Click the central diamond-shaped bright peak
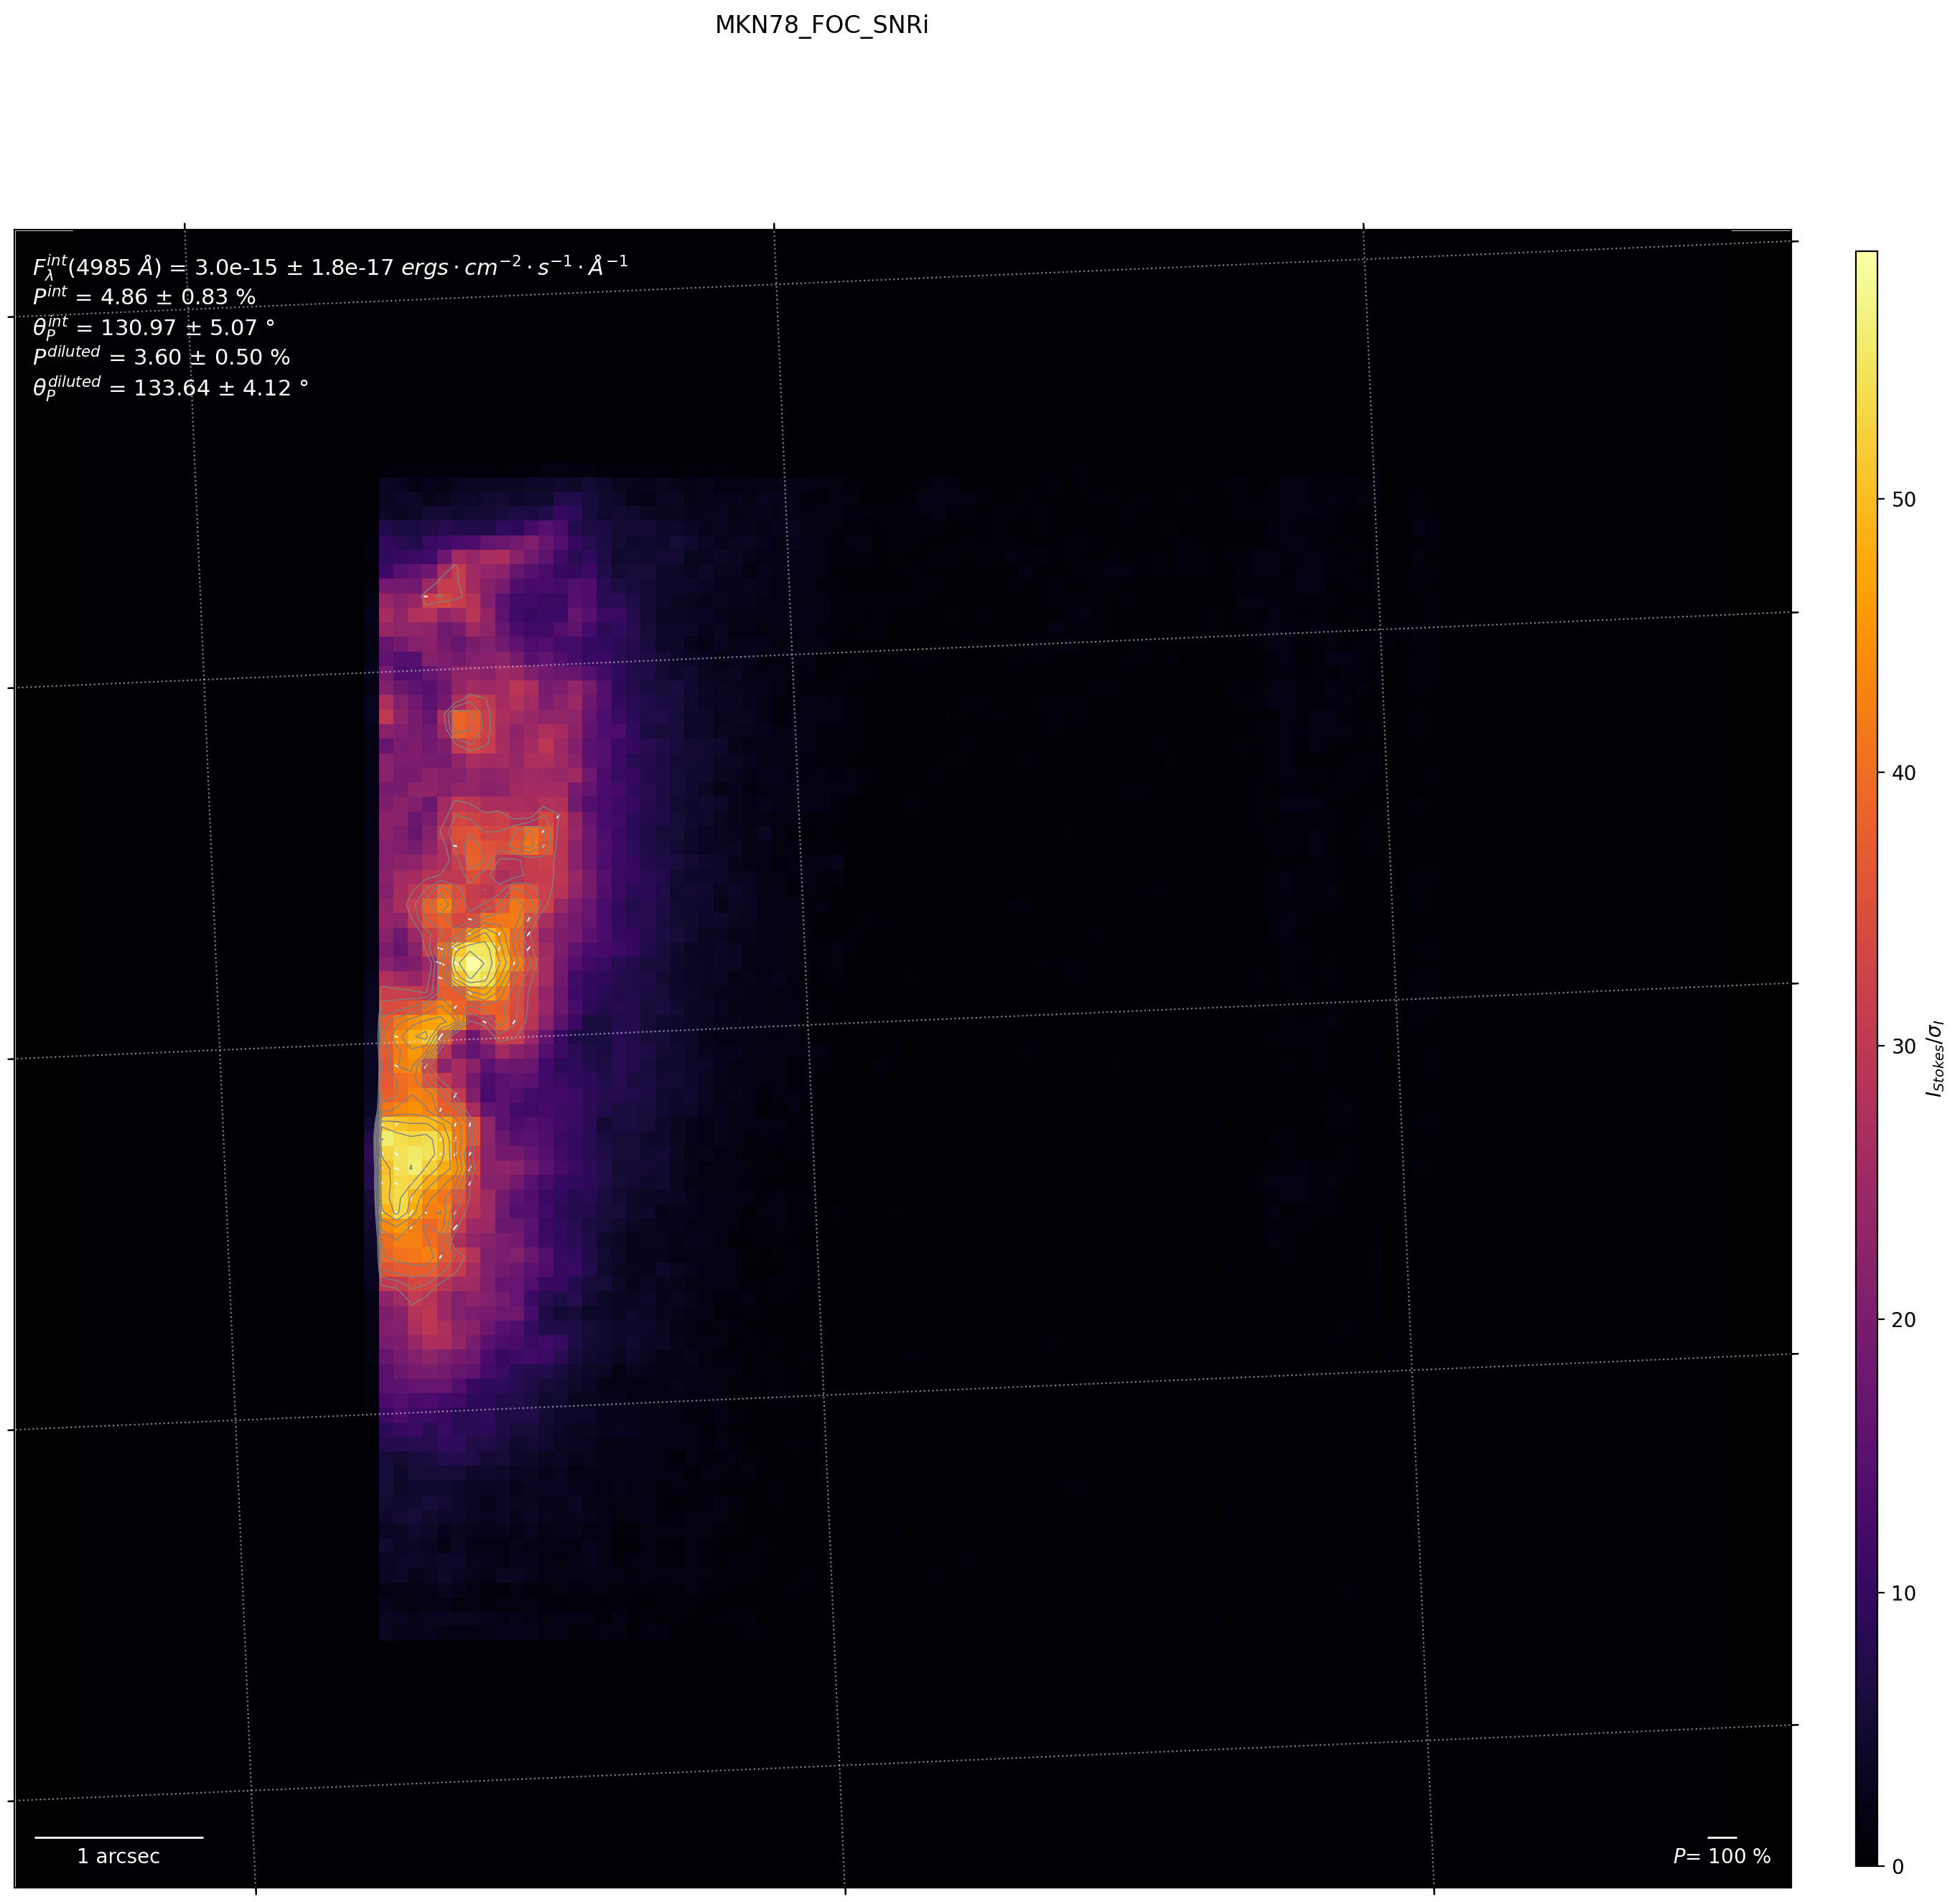Viewport: 1960px width, 1902px height. click(471, 962)
